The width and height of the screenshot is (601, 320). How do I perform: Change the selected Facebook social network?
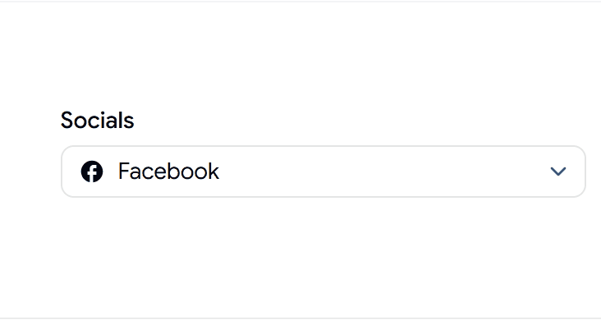pyautogui.click(x=323, y=171)
